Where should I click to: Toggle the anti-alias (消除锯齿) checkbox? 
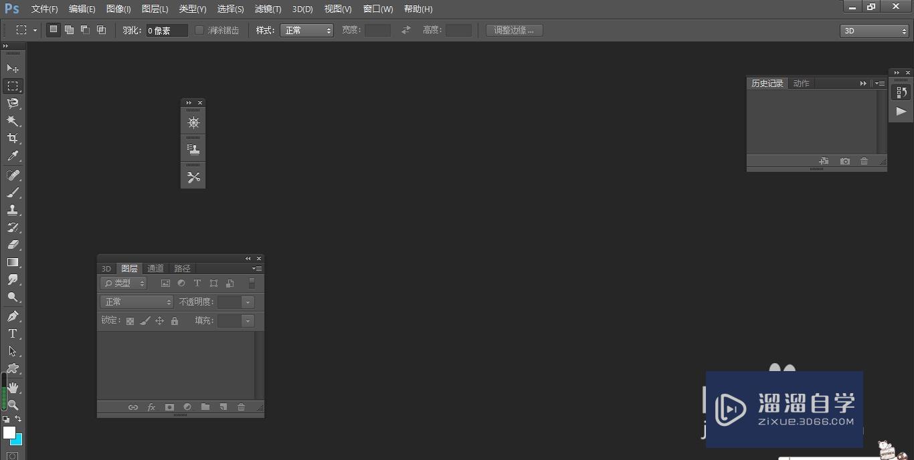[199, 30]
